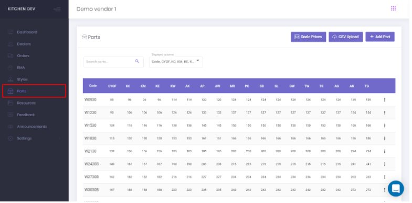
Task: Click the CSV Upload button
Action: click(x=346, y=37)
